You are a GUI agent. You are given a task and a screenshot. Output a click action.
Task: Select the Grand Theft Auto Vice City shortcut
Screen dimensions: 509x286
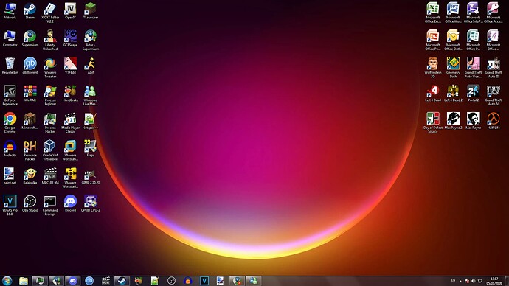point(473,68)
